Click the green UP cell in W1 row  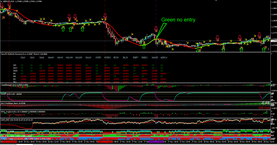pos(67,82)
